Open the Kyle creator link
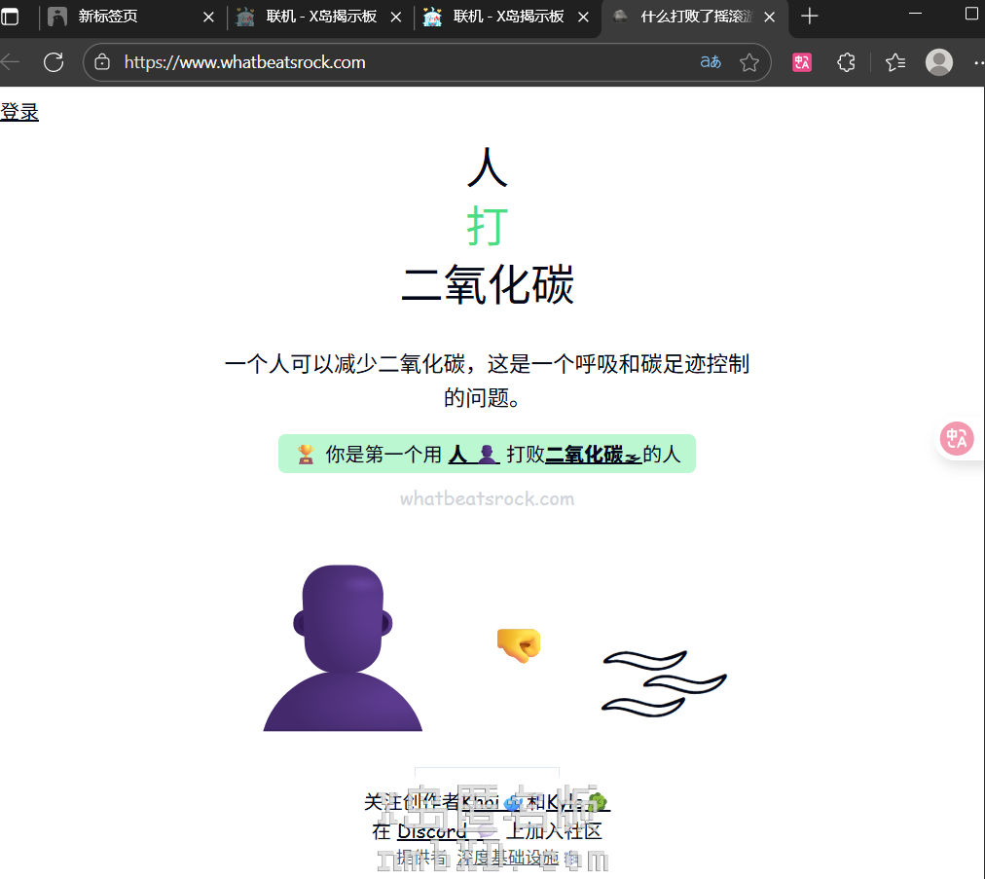The height and width of the screenshot is (879, 985). 578,802
